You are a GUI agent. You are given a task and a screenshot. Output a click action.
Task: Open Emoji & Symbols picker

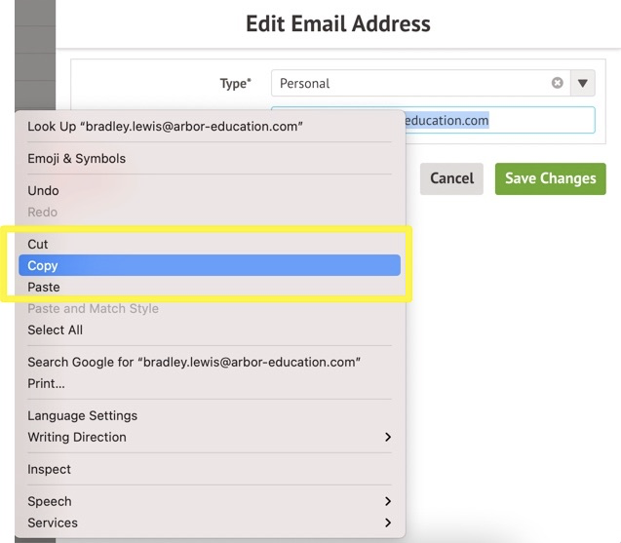click(x=77, y=158)
